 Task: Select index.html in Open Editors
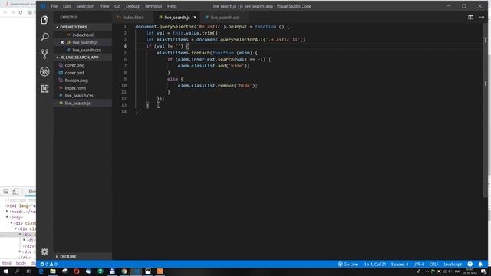tap(83, 34)
